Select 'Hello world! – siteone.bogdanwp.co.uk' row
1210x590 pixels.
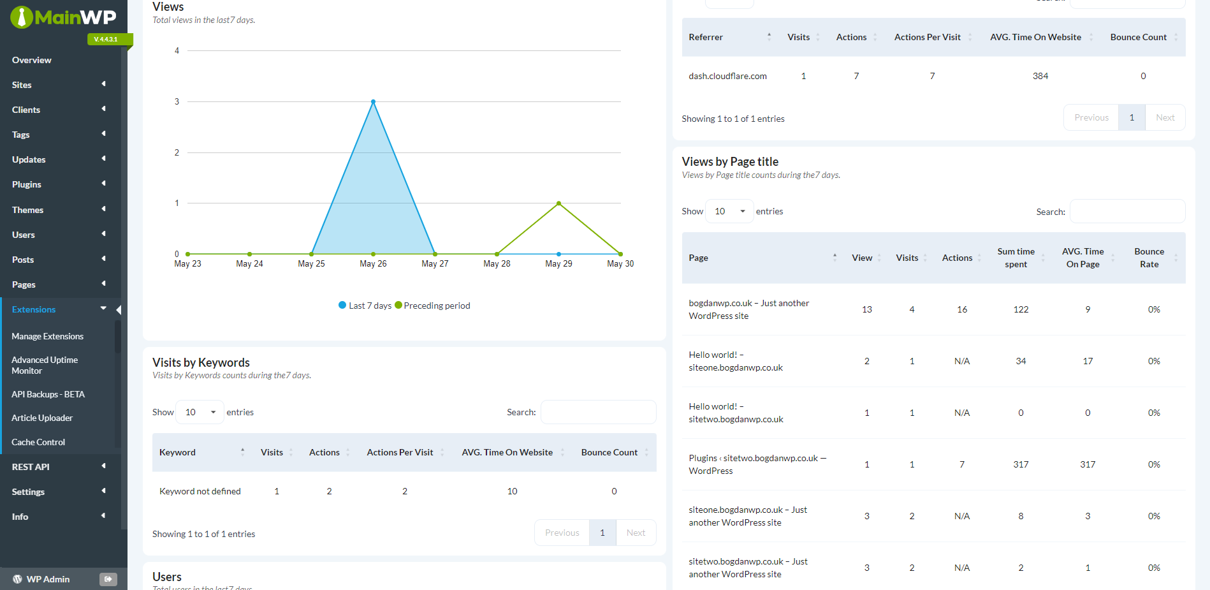934,361
